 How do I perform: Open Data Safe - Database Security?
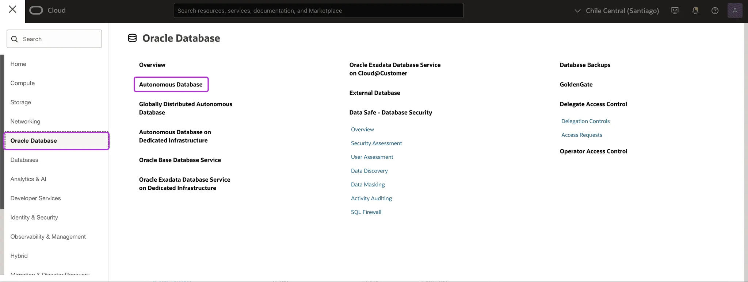pos(390,112)
